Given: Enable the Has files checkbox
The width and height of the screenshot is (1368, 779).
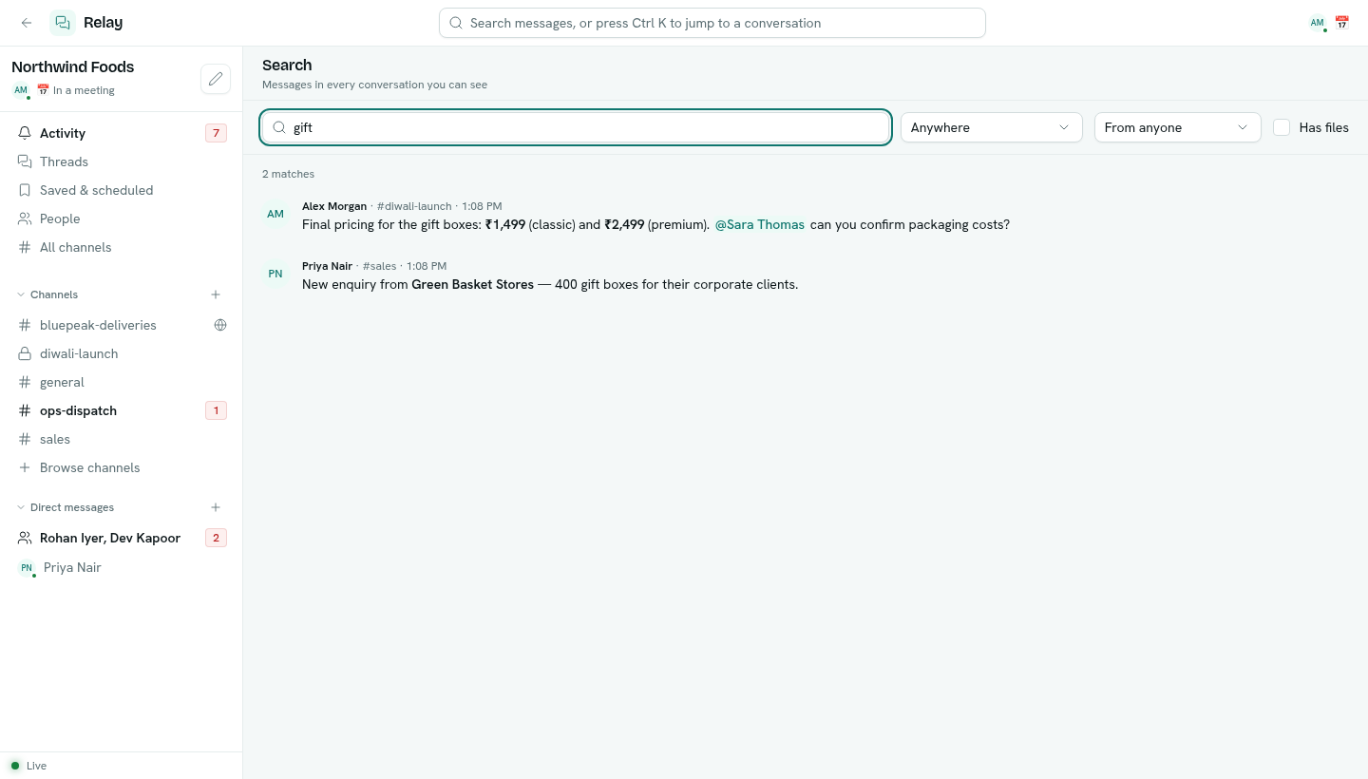Looking at the screenshot, I should [1282, 127].
